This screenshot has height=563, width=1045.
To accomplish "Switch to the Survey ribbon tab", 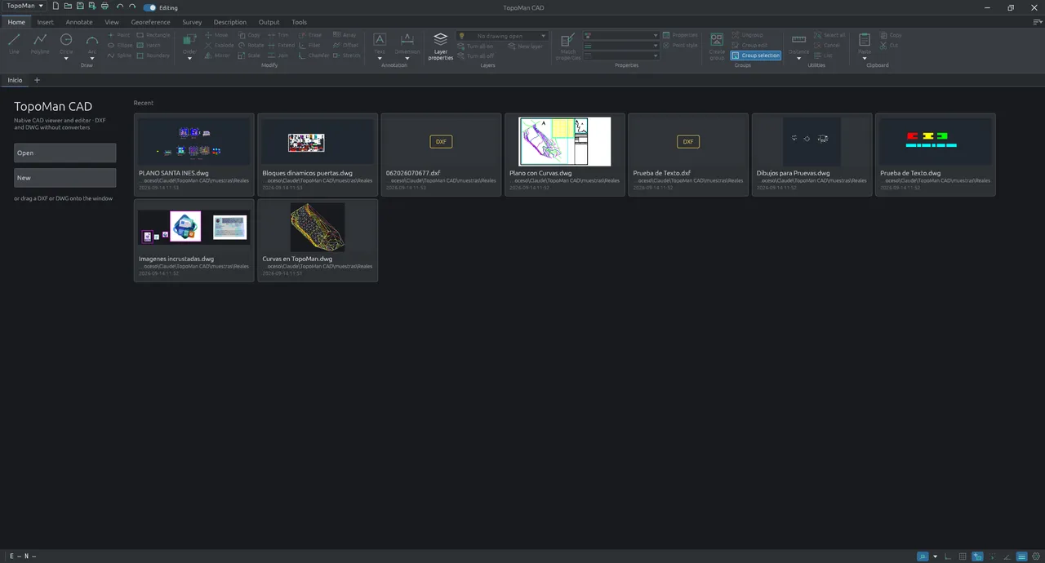I will click(192, 22).
